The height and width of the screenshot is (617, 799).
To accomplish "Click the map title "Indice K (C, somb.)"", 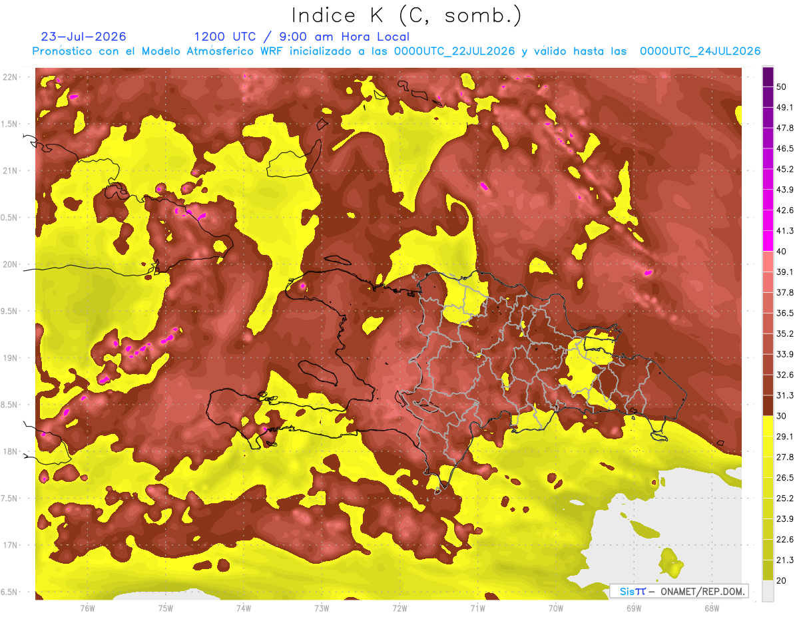I will coord(406,15).
